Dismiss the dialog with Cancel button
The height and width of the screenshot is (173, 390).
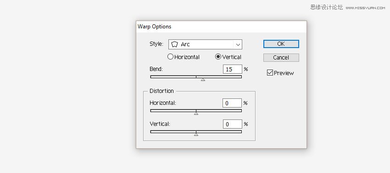click(281, 58)
